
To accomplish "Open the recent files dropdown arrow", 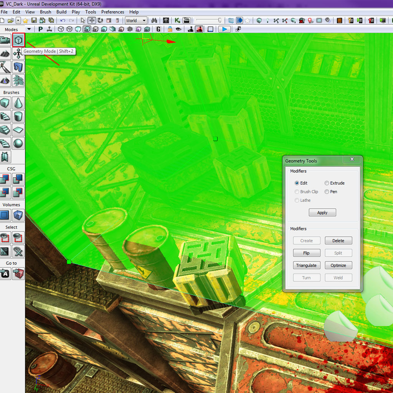I will (x=18, y=20).
